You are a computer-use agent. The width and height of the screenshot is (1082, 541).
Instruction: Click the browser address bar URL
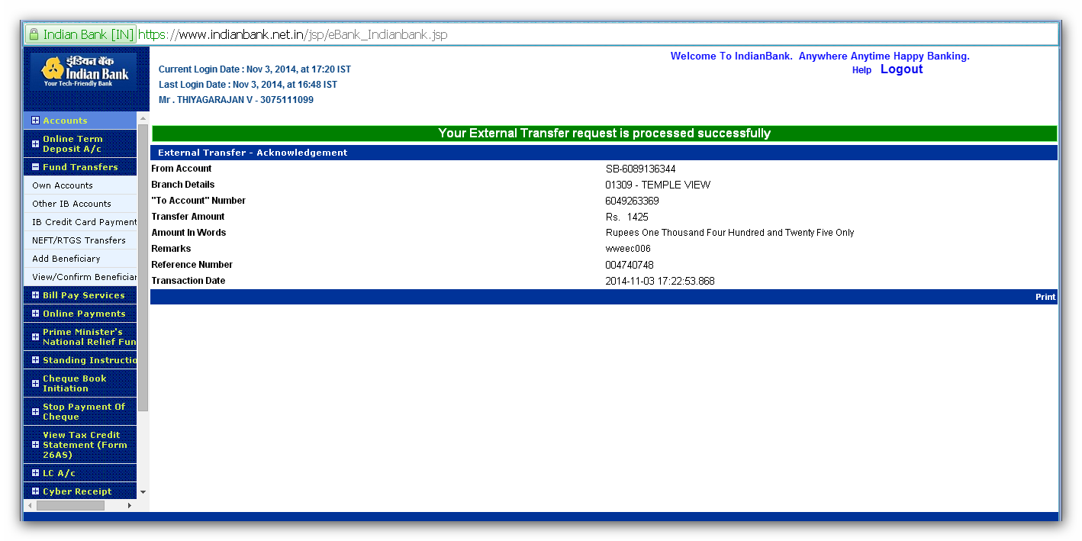293,34
